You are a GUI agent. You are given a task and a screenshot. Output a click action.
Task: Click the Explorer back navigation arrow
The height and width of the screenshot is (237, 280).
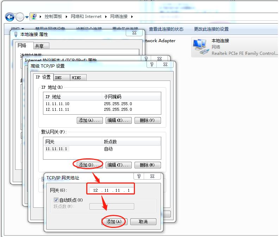[x=10, y=17]
